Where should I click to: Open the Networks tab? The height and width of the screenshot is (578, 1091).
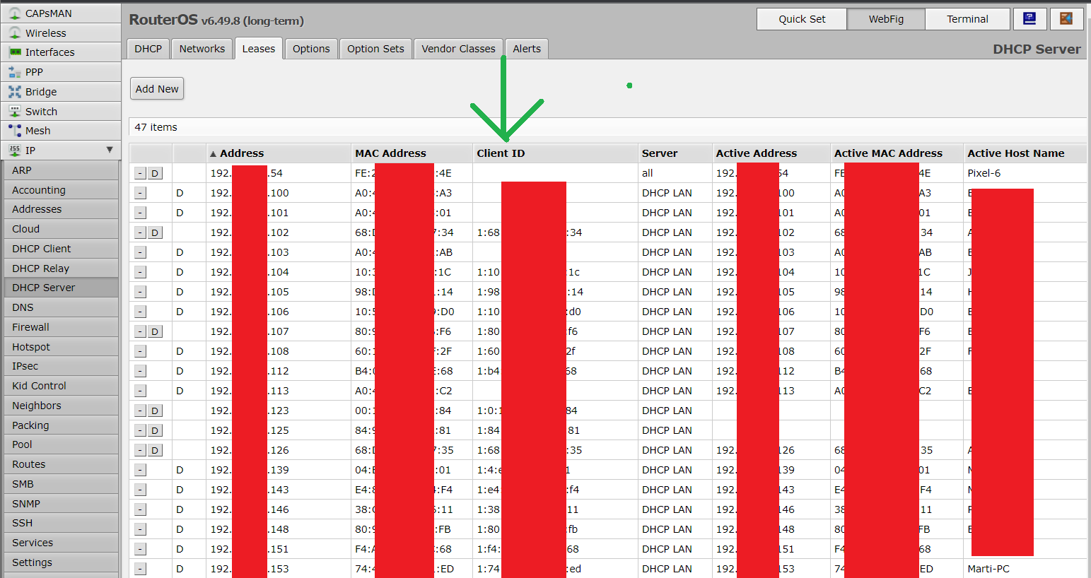point(202,49)
